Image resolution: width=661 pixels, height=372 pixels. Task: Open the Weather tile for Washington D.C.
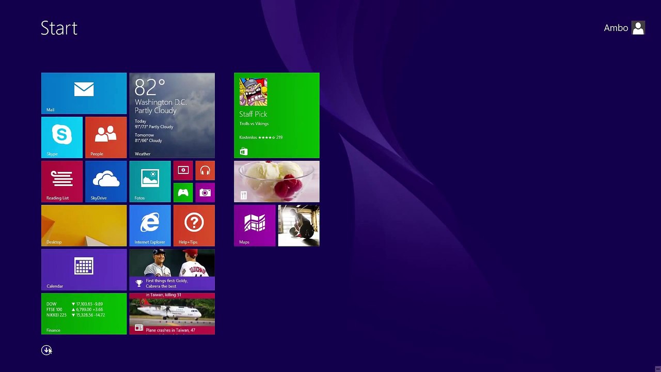pyautogui.click(x=172, y=115)
